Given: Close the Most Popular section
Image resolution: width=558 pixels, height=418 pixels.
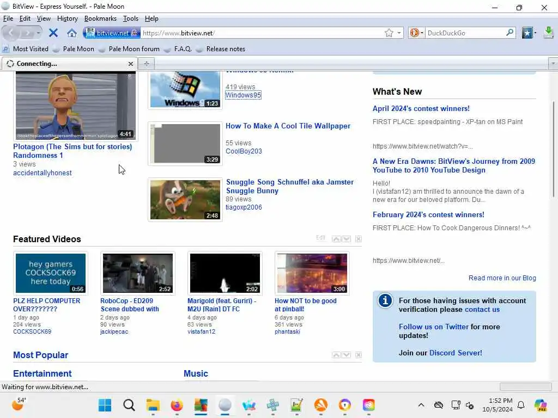Looking at the screenshot, I should (x=359, y=355).
